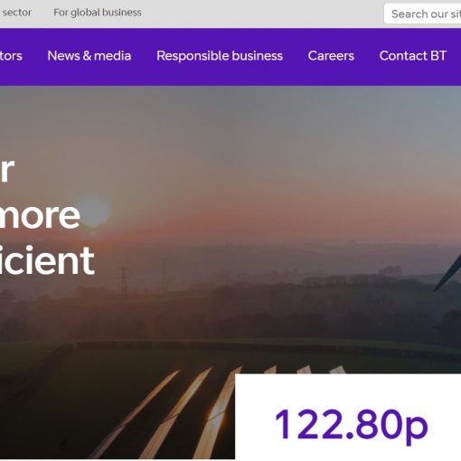Click the electricity pylon in the hero photo
Screen dimensions: 461x461
click(124, 280)
